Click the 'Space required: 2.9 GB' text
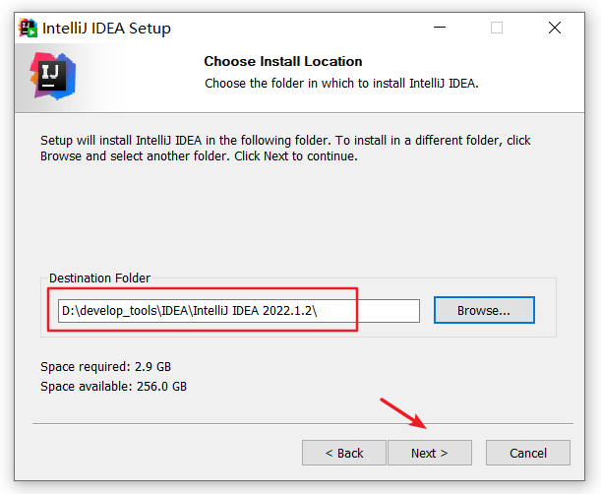 [x=105, y=367]
